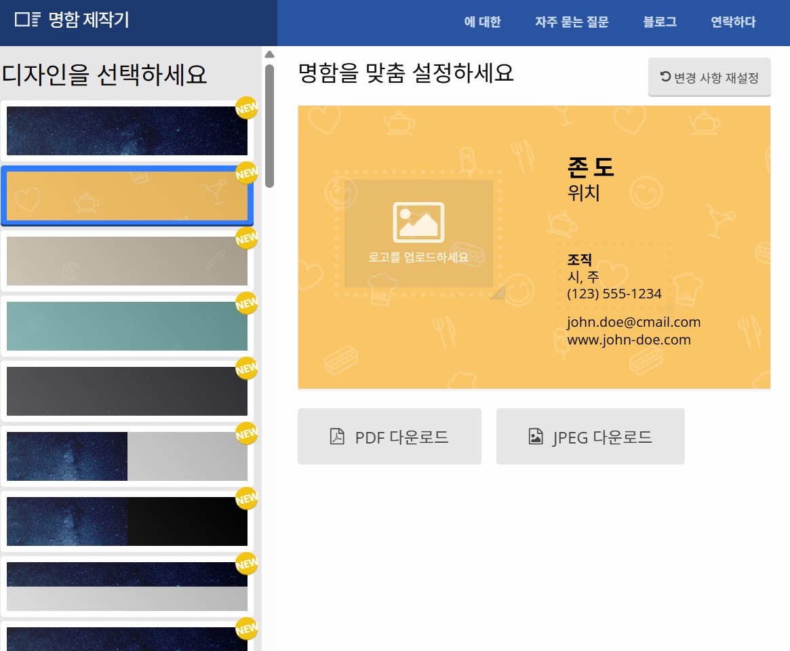
Task: Click NEW badge on teal design
Action: point(246,303)
